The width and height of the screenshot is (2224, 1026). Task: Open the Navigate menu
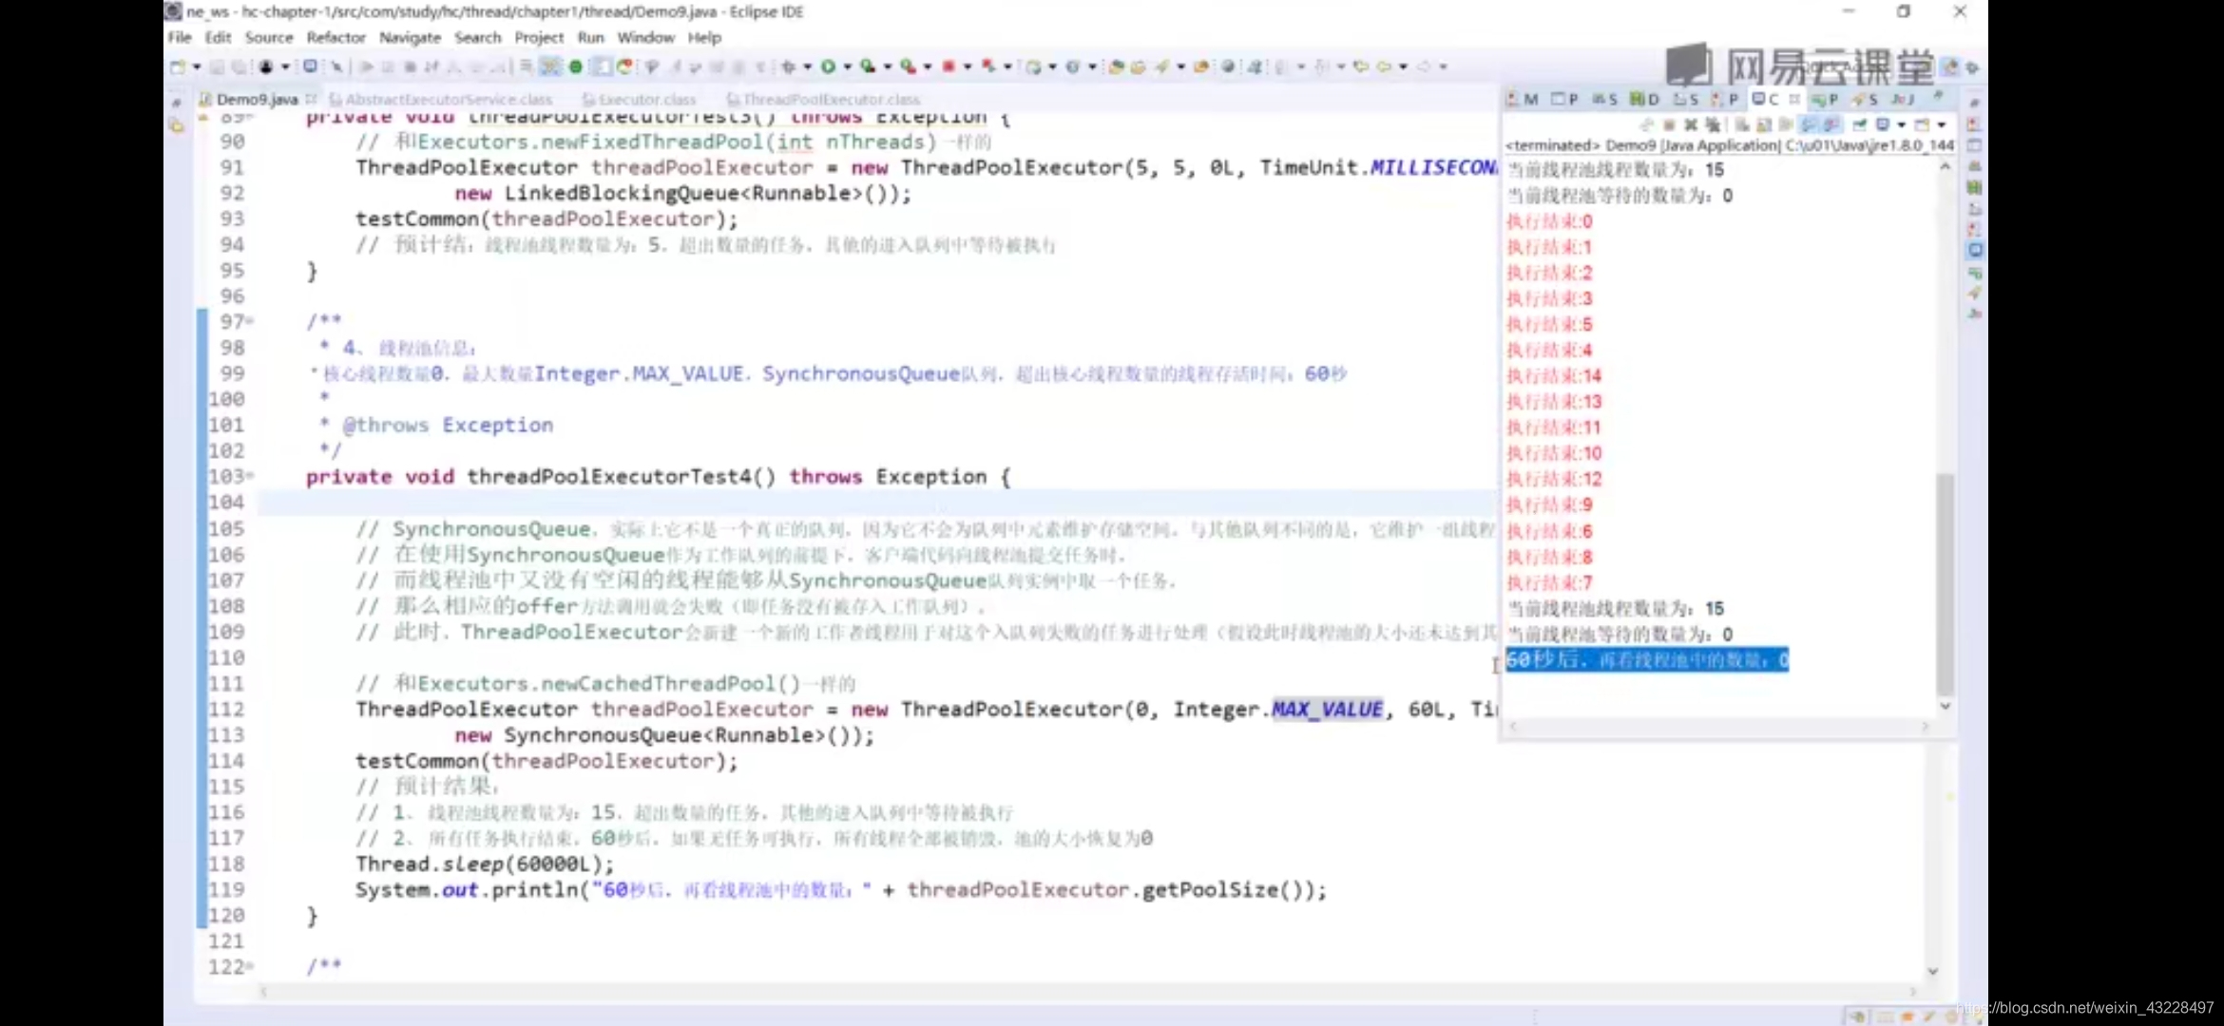(x=410, y=37)
